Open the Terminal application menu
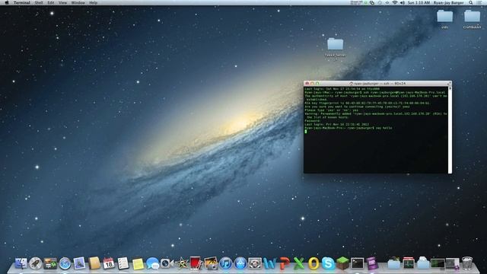The image size is (487, 274). pyautogui.click(x=22, y=2)
